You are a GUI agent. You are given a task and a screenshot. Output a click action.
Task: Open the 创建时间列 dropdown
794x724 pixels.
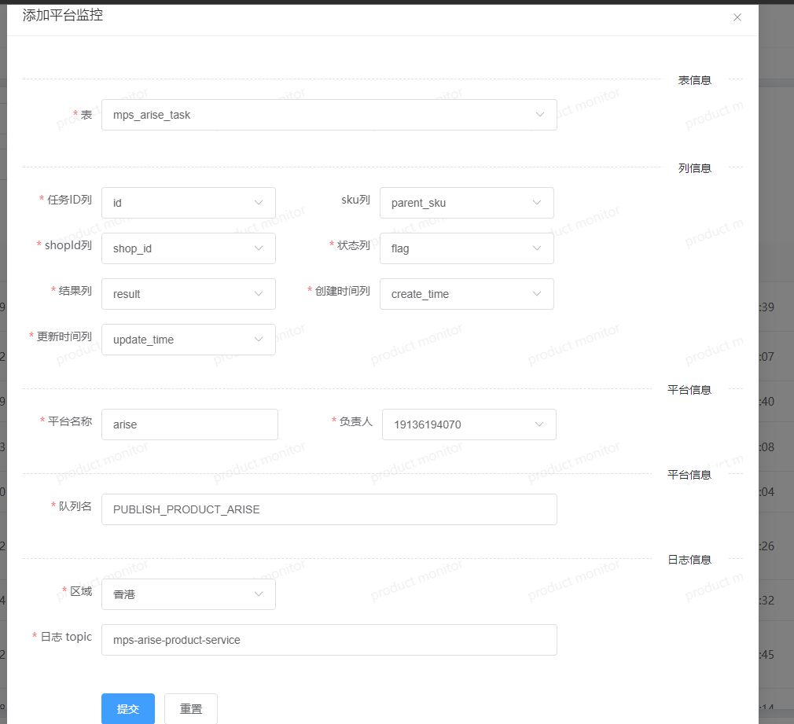click(x=456, y=294)
